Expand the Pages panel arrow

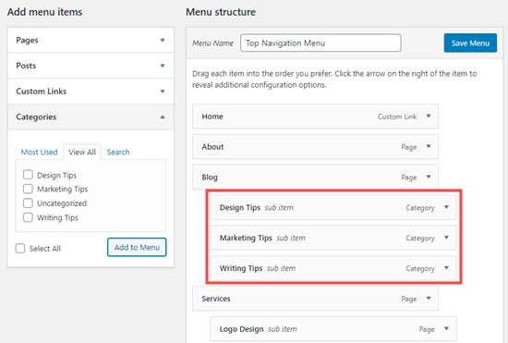pyautogui.click(x=163, y=40)
